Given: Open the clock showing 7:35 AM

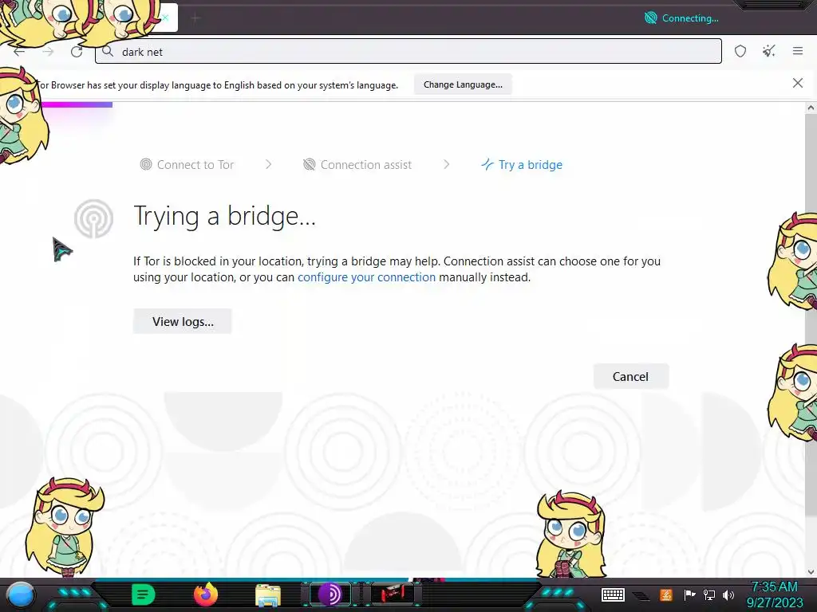Looking at the screenshot, I should [x=775, y=594].
